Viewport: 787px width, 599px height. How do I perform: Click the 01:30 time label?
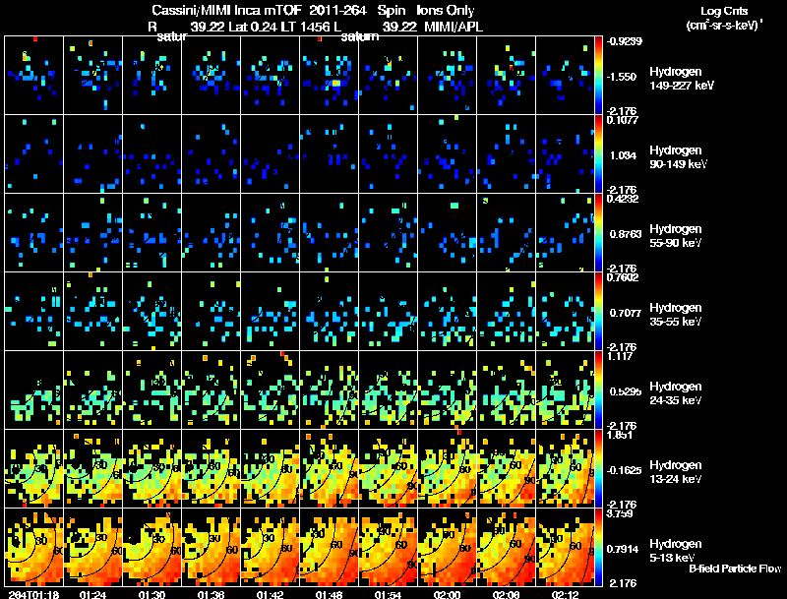(152, 595)
